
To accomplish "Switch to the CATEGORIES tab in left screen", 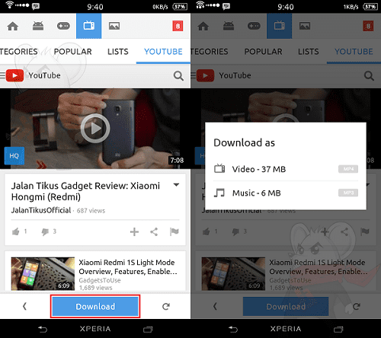I will tap(19, 52).
